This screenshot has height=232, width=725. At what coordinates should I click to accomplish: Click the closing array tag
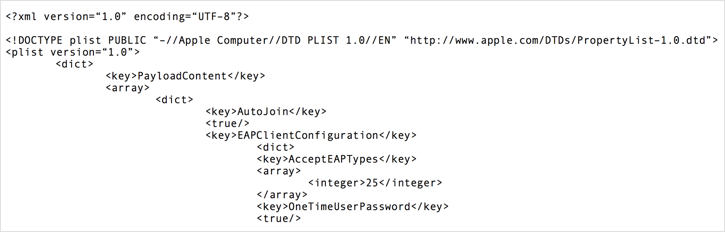pyautogui.click(x=282, y=195)
